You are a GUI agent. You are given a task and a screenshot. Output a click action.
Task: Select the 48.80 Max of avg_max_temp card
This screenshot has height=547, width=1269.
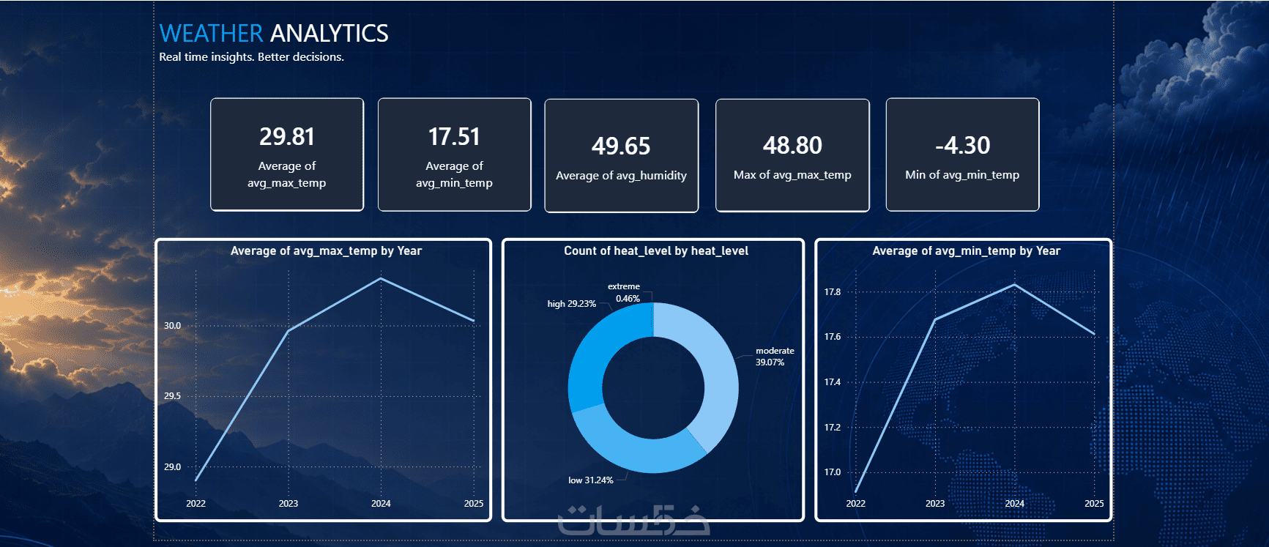(x=792, y=155)
